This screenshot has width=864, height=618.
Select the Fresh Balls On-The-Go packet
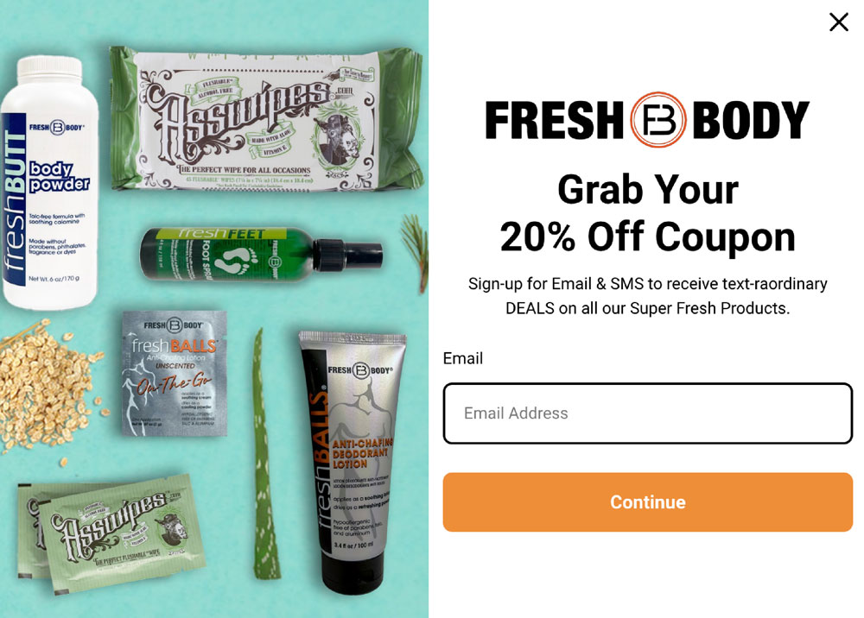point(175,373)
